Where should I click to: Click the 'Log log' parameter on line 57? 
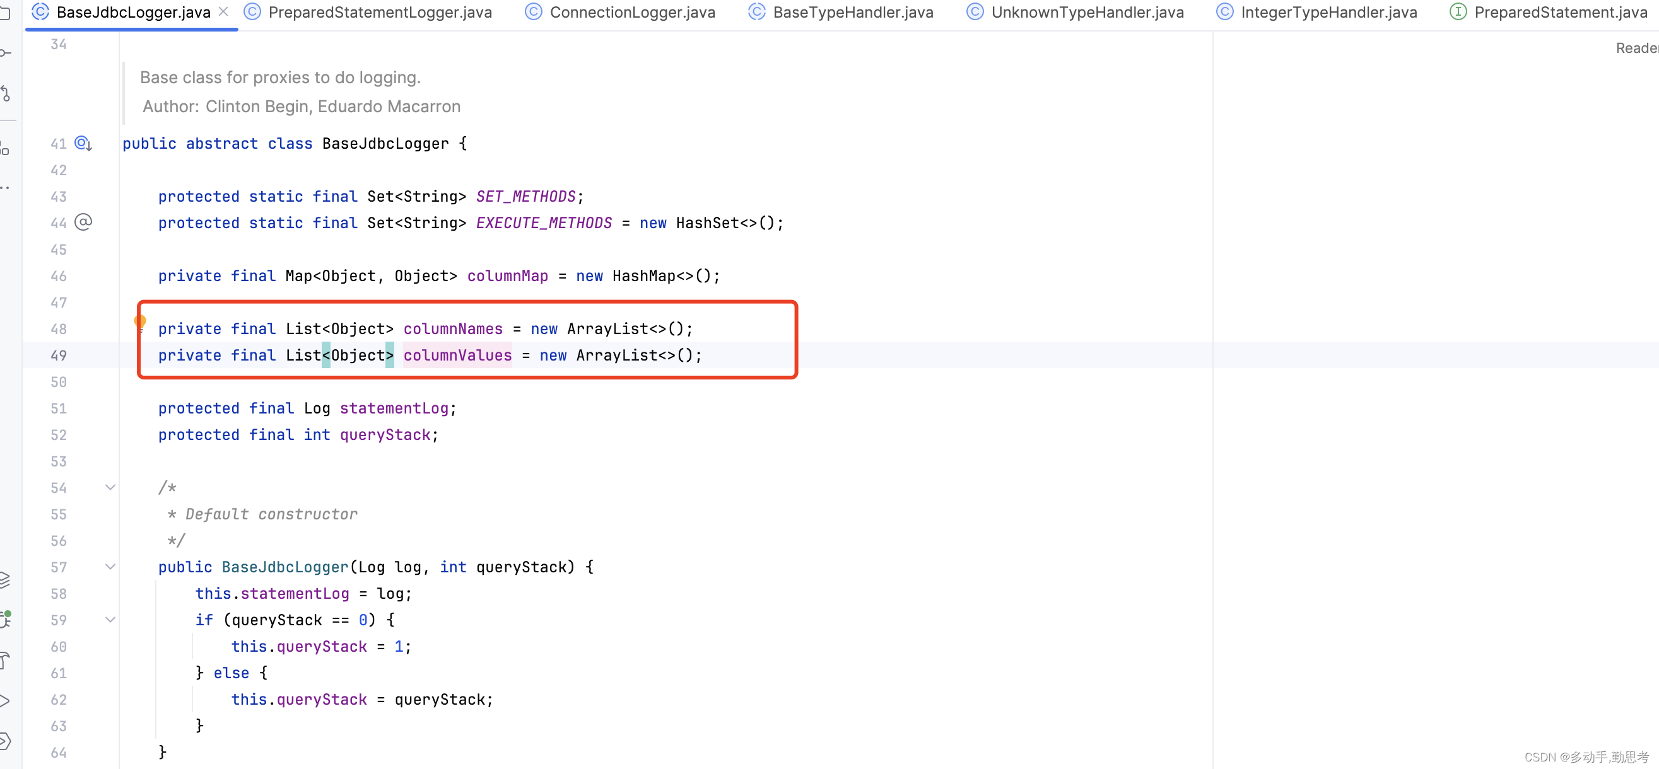pos(389,566)
